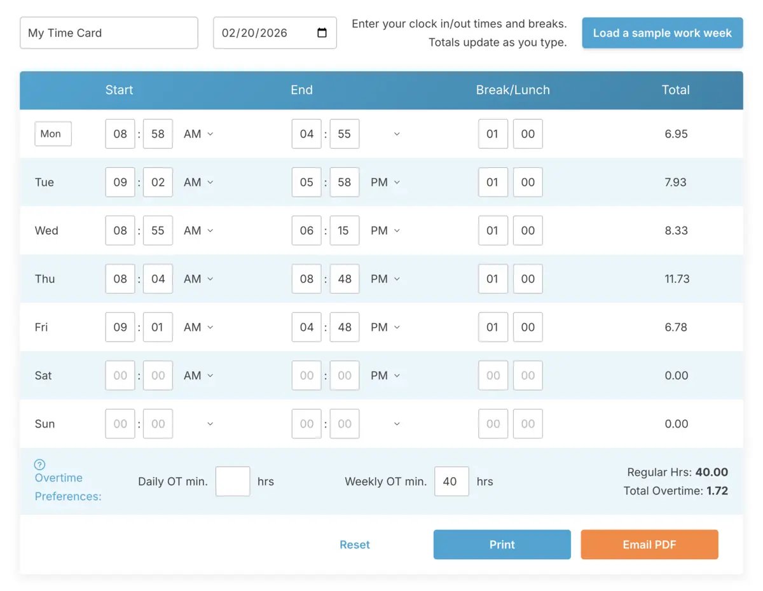Open Tuesday's end PM dropdown

[x=385, y=182]
